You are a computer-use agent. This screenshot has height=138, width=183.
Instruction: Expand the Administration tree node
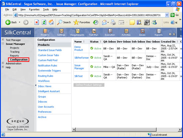[3, 63]
